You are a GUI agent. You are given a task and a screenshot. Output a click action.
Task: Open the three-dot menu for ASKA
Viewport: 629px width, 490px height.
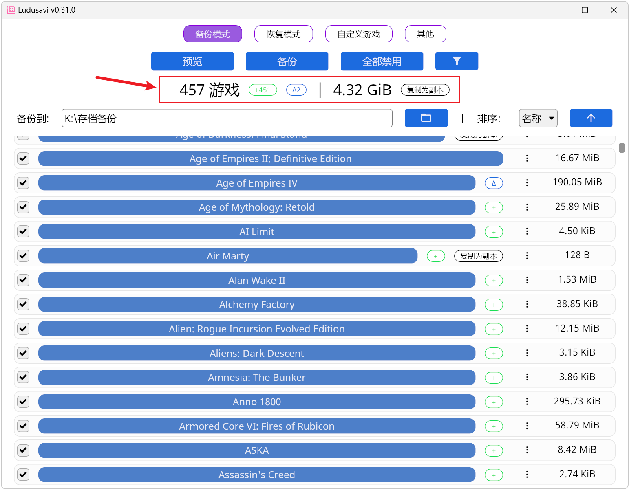pos(527,450)
